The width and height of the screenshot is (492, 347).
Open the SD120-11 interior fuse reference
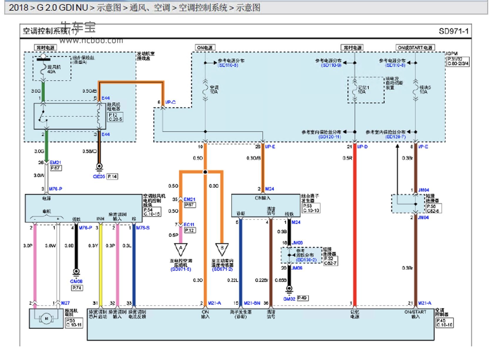tap(330, 137)
